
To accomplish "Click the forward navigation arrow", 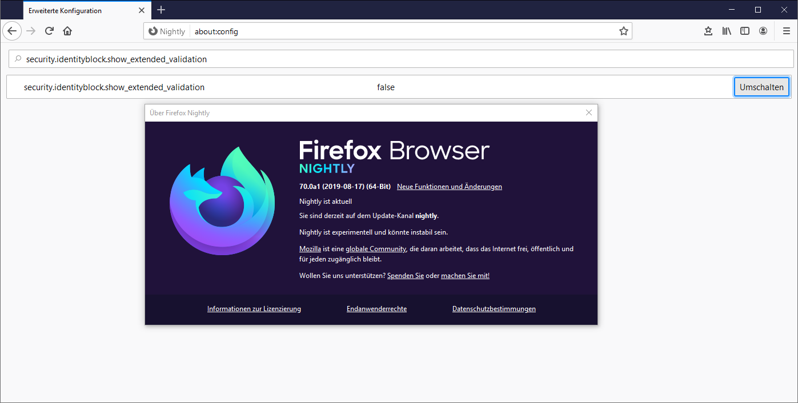I will [31, 31].
